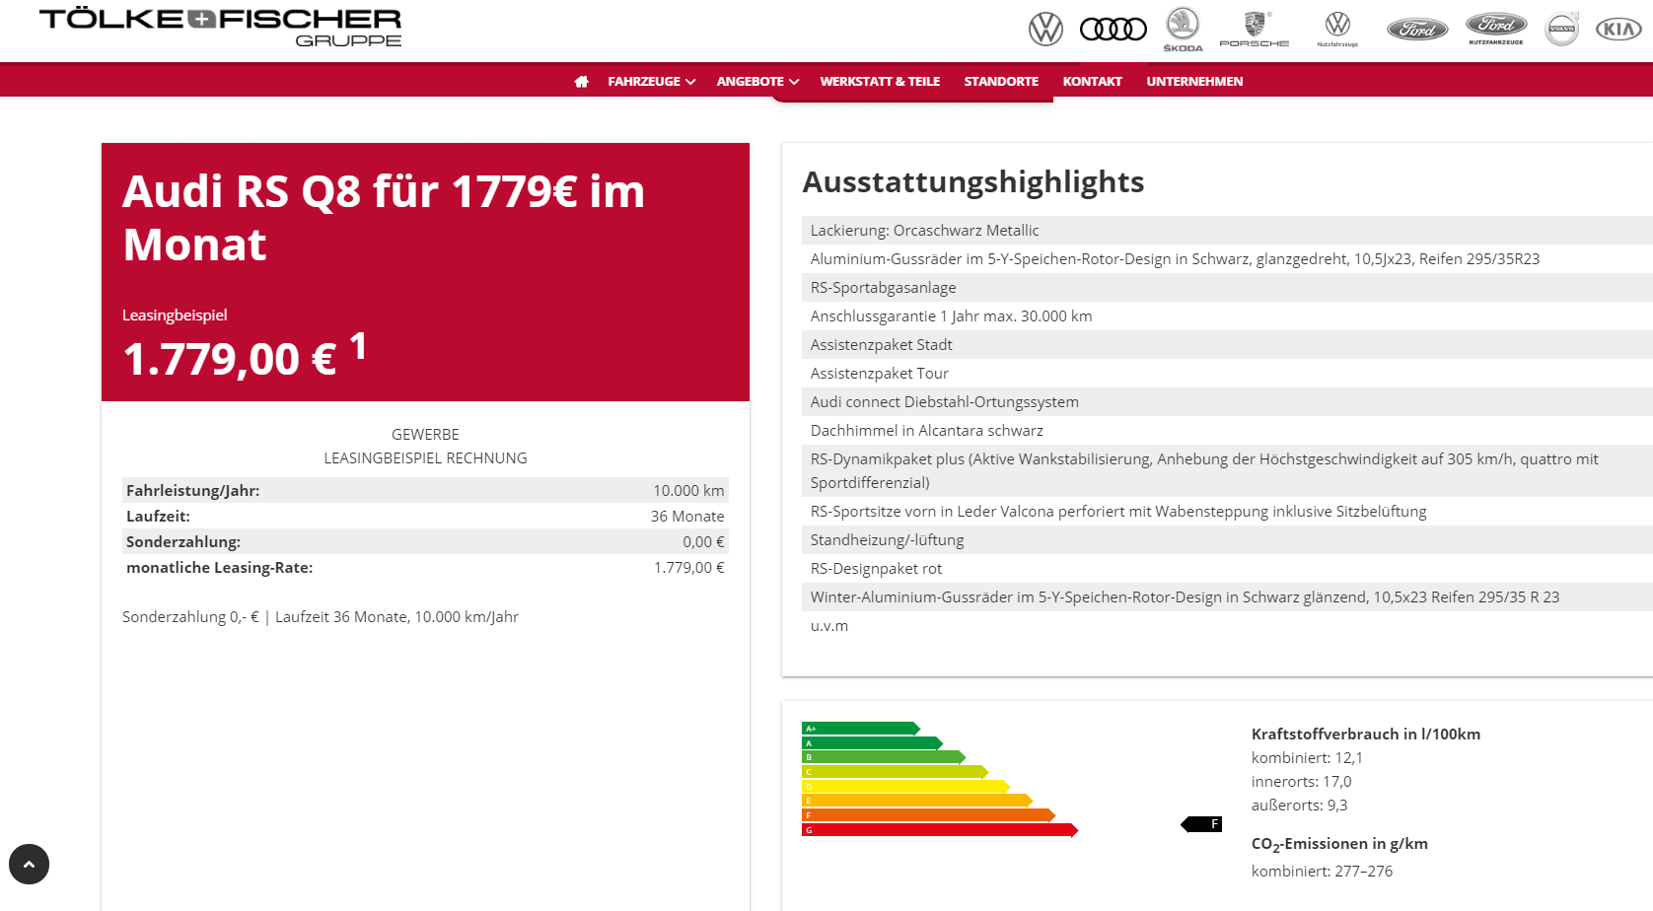The width and height of the screenshot is (1653, 911).
Task: Select the RS-Designpaket rot row
Action: tap(1227, 569)
